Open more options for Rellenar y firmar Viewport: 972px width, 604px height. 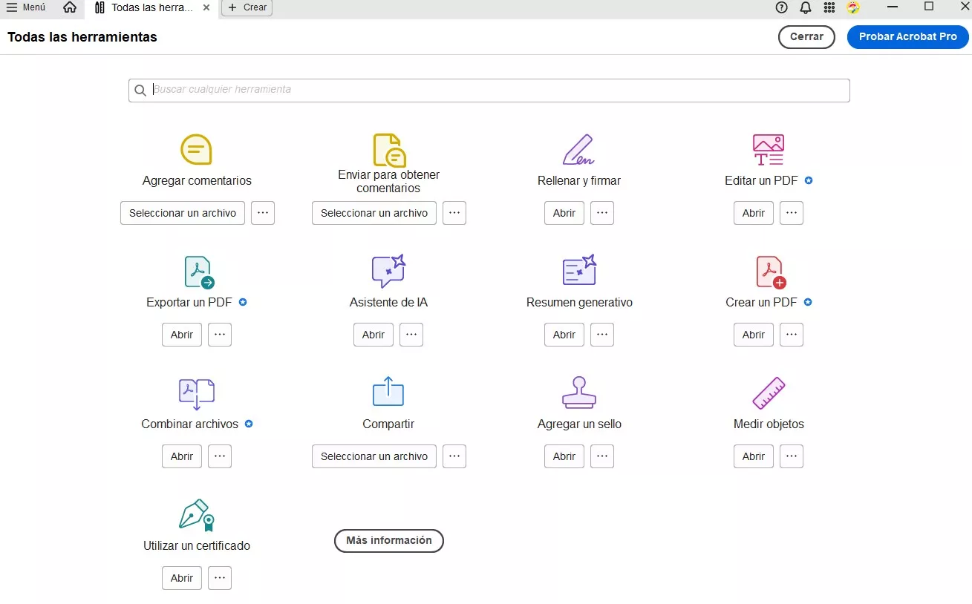602,213
